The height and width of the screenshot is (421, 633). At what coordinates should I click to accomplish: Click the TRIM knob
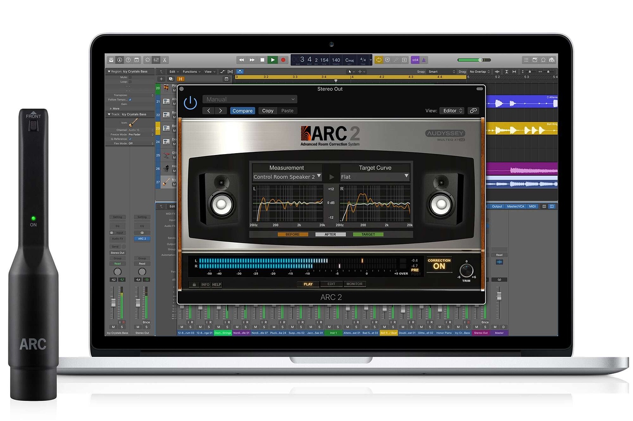pos(466,270)
